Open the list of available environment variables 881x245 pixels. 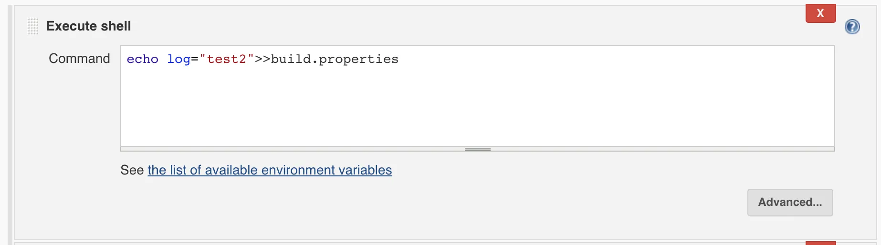(270, 170)
